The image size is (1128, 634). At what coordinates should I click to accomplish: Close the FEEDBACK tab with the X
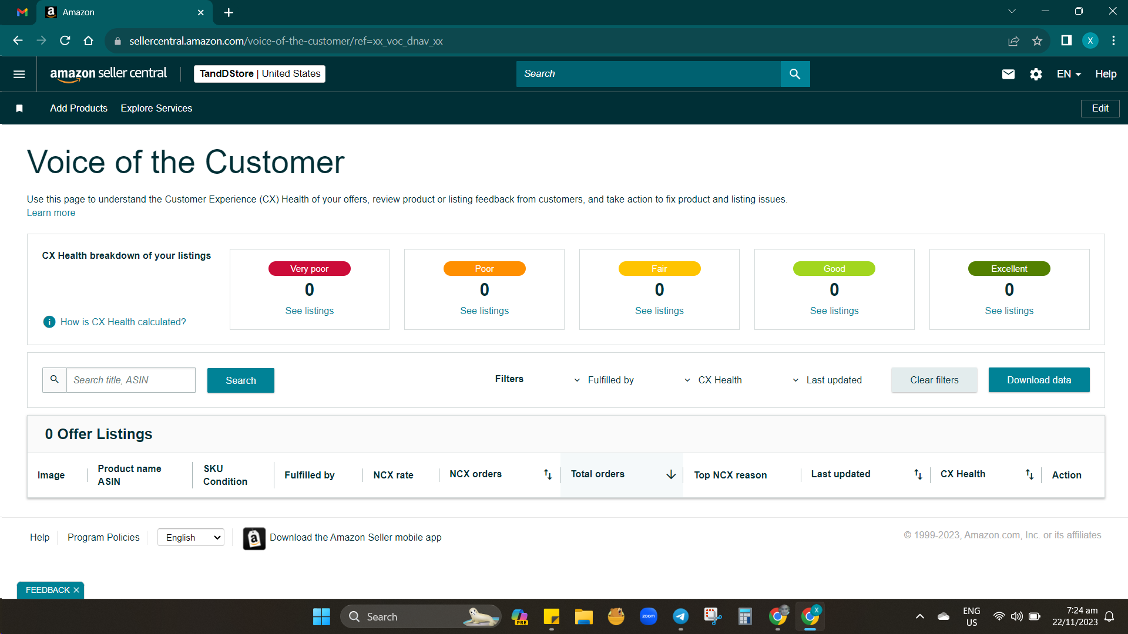pyautogui.click(x=76, y=590)
